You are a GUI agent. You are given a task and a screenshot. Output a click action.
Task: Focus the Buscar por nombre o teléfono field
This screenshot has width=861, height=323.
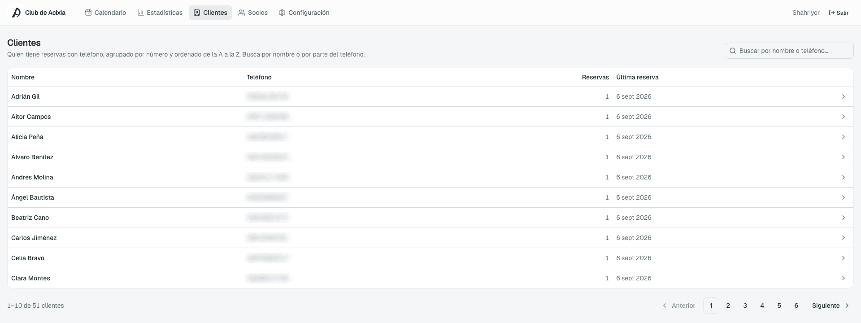point(789,51)
